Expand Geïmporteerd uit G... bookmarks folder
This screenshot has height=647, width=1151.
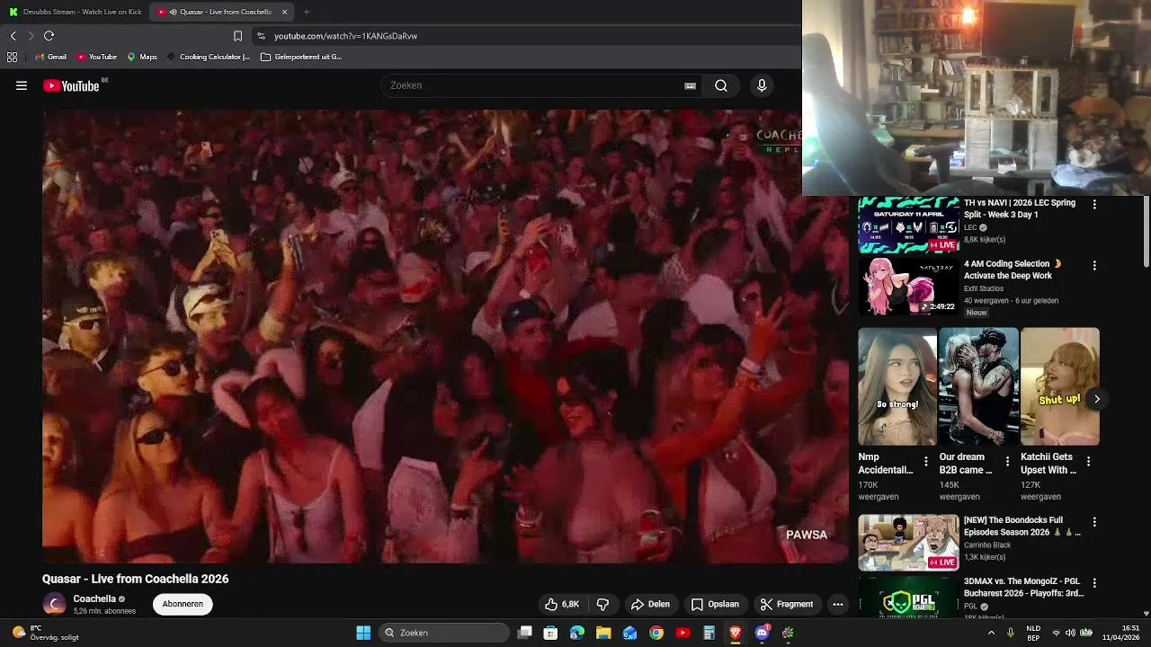[301, 57]
